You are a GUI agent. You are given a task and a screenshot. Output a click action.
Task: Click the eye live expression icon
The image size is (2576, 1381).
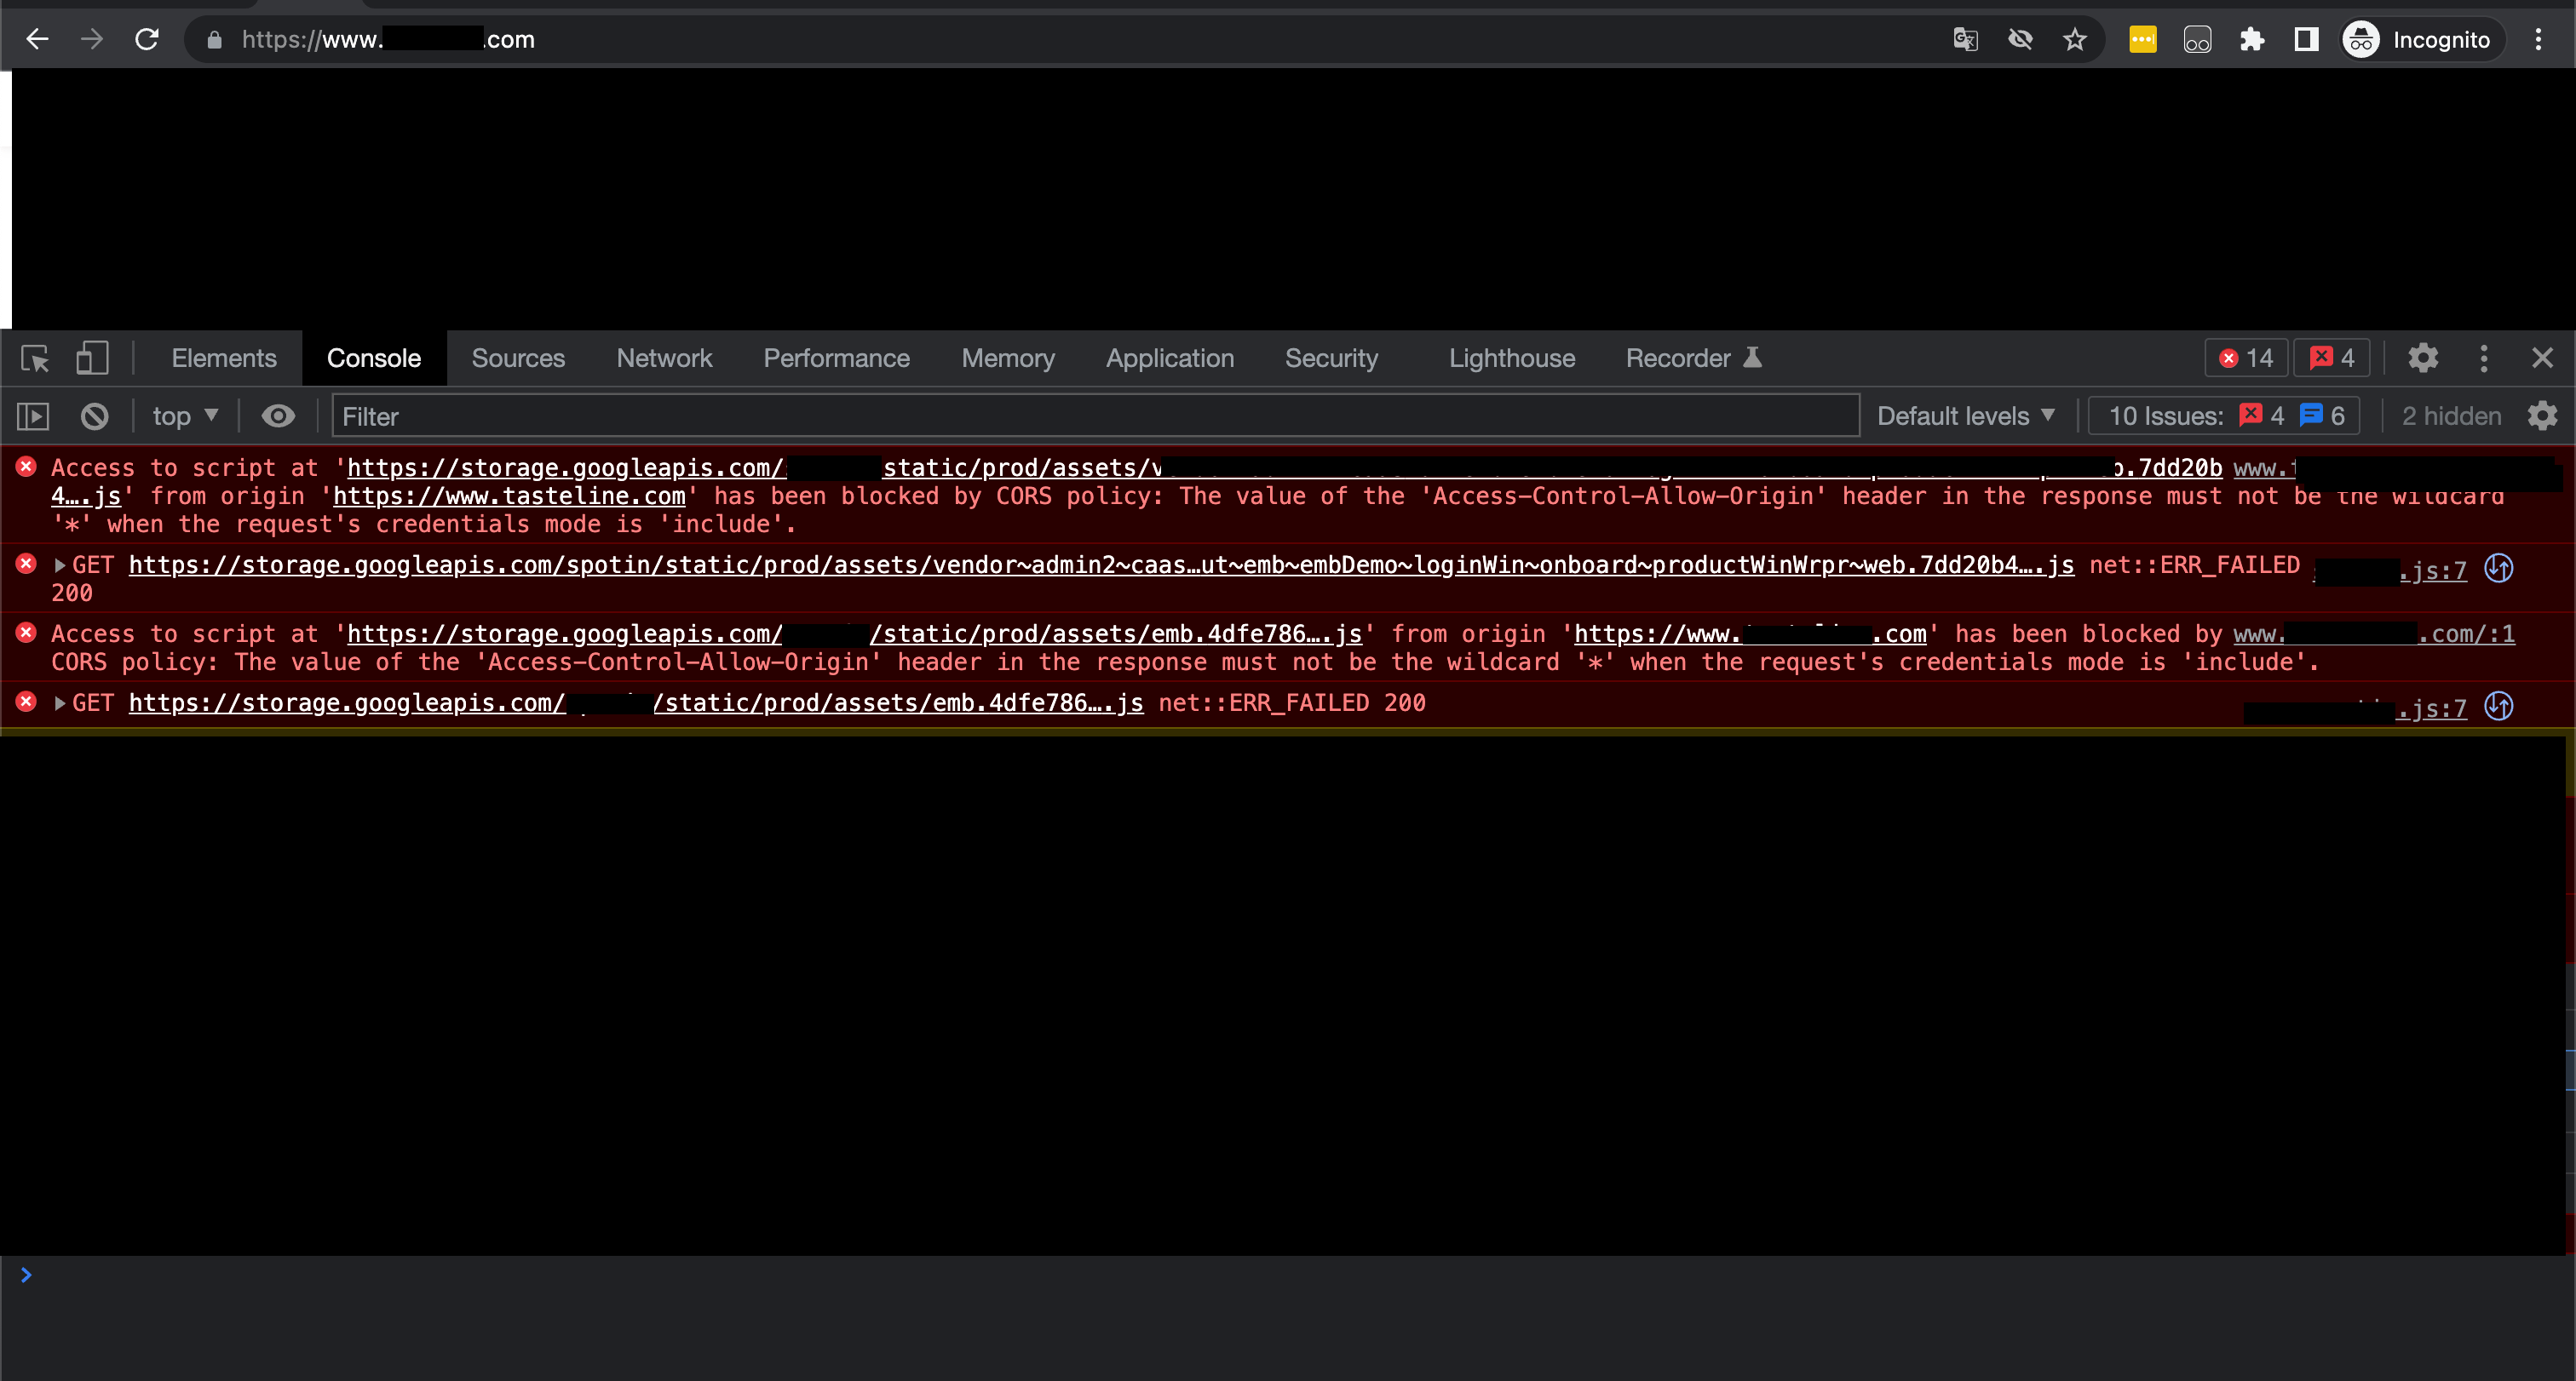(x=278, y=415)
